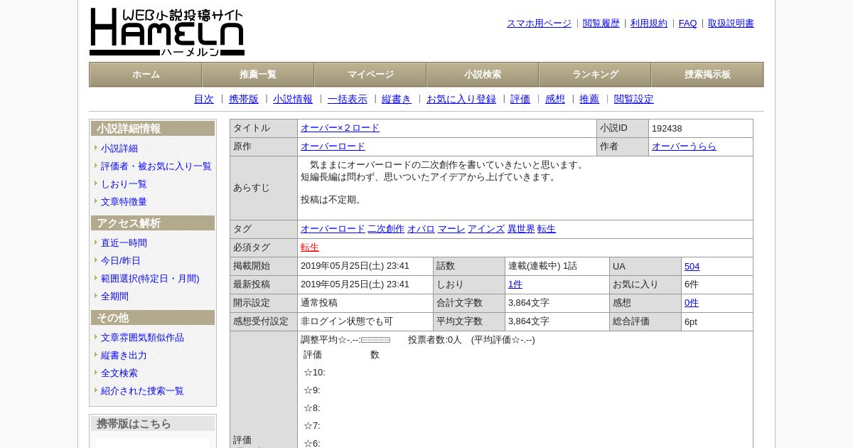Open 推薦 in the sub-menu

click(x=589, y=100)
